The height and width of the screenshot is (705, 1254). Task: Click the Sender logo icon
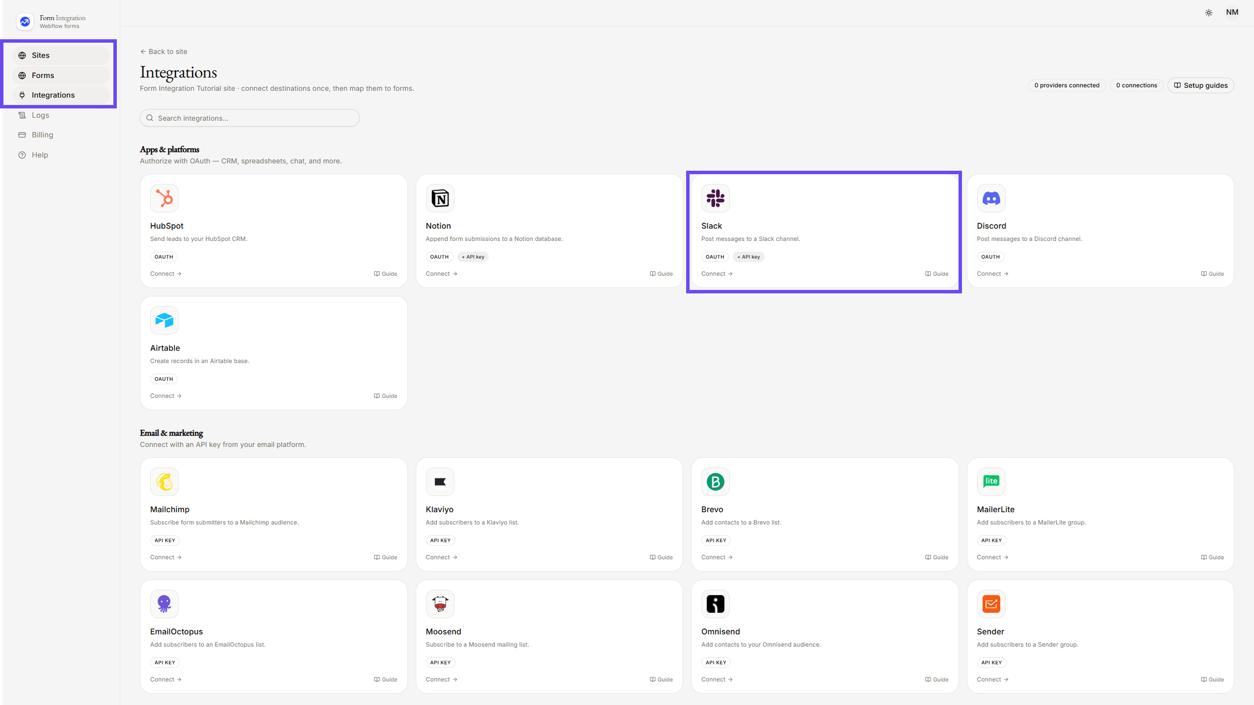[991, 604]
